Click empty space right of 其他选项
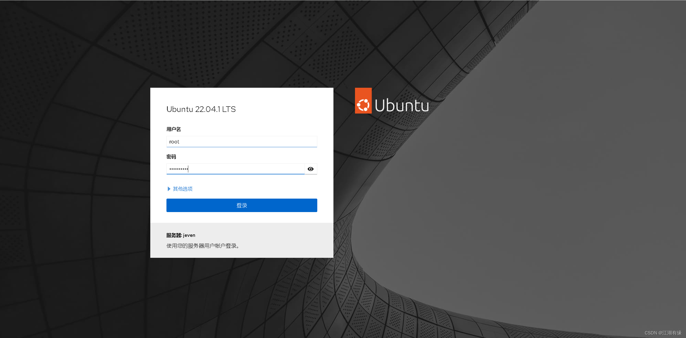Image resolution: width=686 pixels, height=338 pixels. pos(256,189)
